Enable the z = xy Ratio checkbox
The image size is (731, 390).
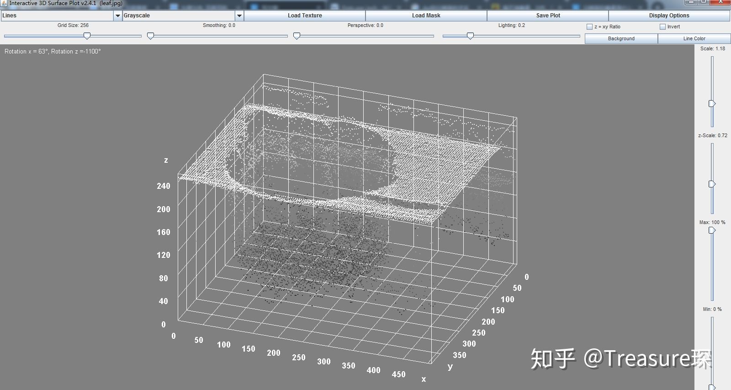pos(589,27)
